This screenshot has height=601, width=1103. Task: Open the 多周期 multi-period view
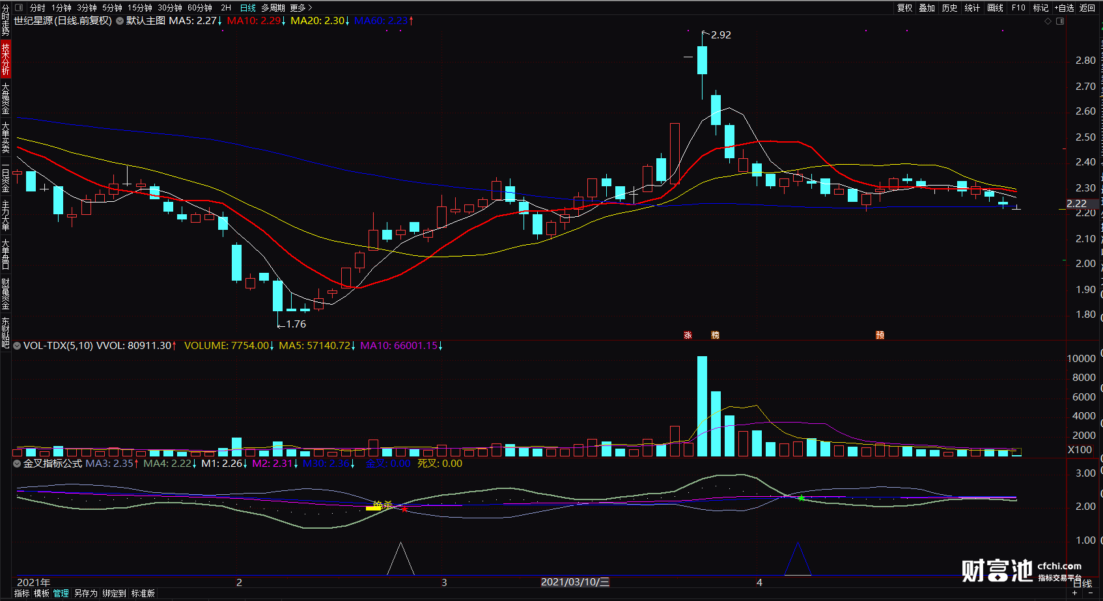(273, 8)
